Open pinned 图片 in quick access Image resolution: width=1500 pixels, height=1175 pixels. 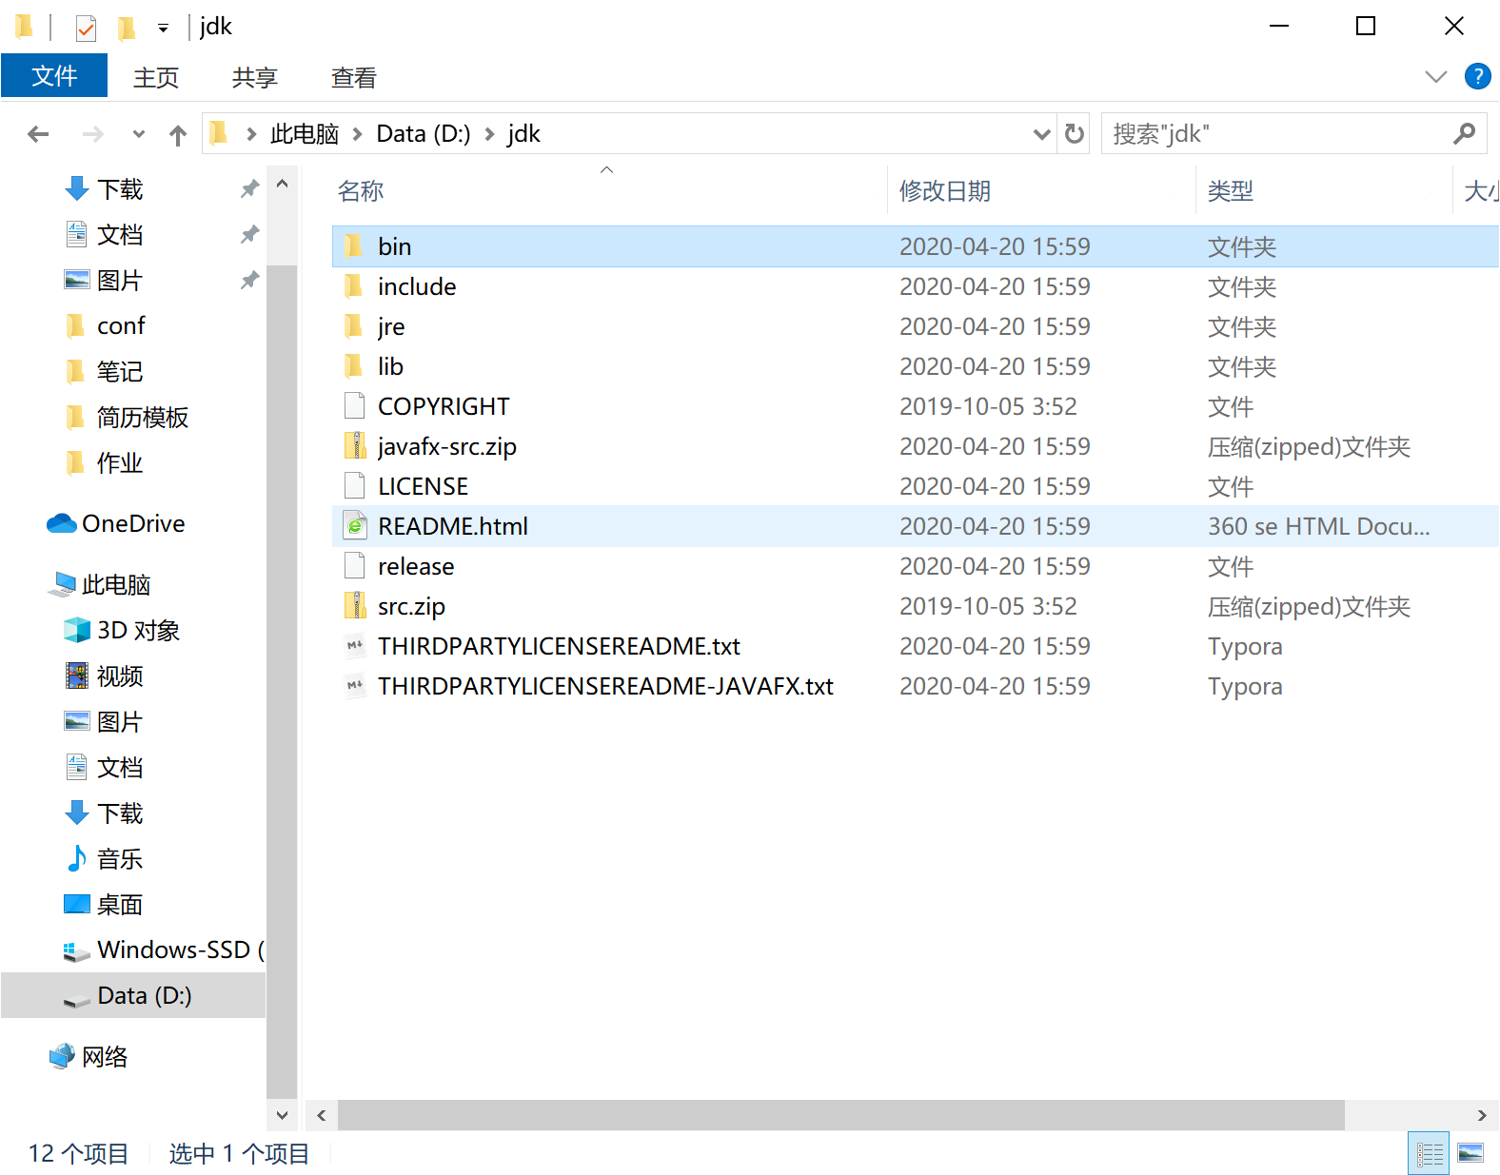(x=120, y=281)
